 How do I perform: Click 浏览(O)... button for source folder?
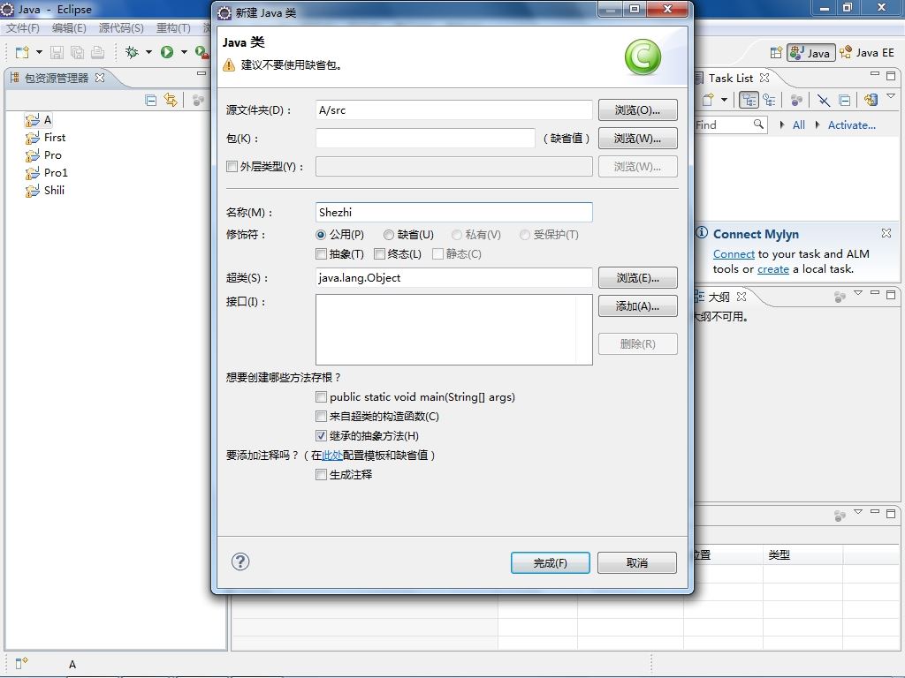click(x=637, y=110)
